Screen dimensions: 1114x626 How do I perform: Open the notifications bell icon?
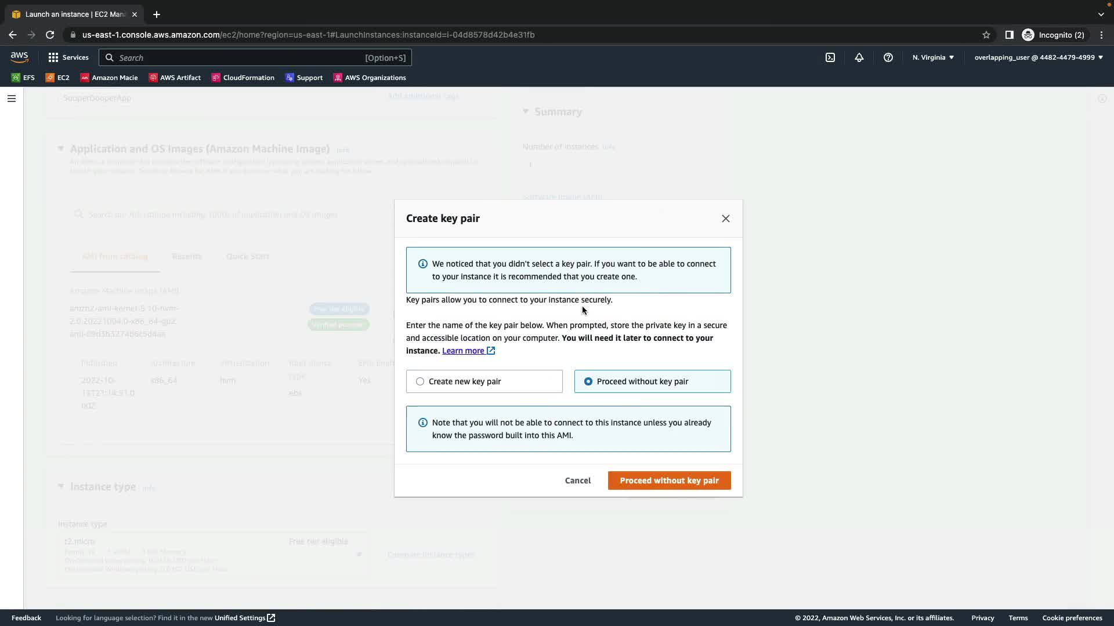(859, 57)
